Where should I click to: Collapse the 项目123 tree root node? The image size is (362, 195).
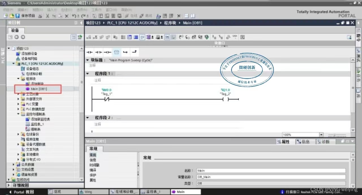pyautogui.click(x=9, y=48)
